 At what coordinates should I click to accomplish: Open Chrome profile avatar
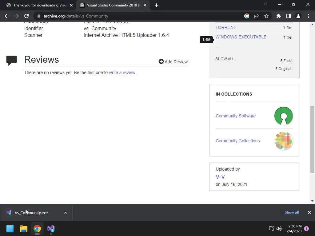(298, 16)
